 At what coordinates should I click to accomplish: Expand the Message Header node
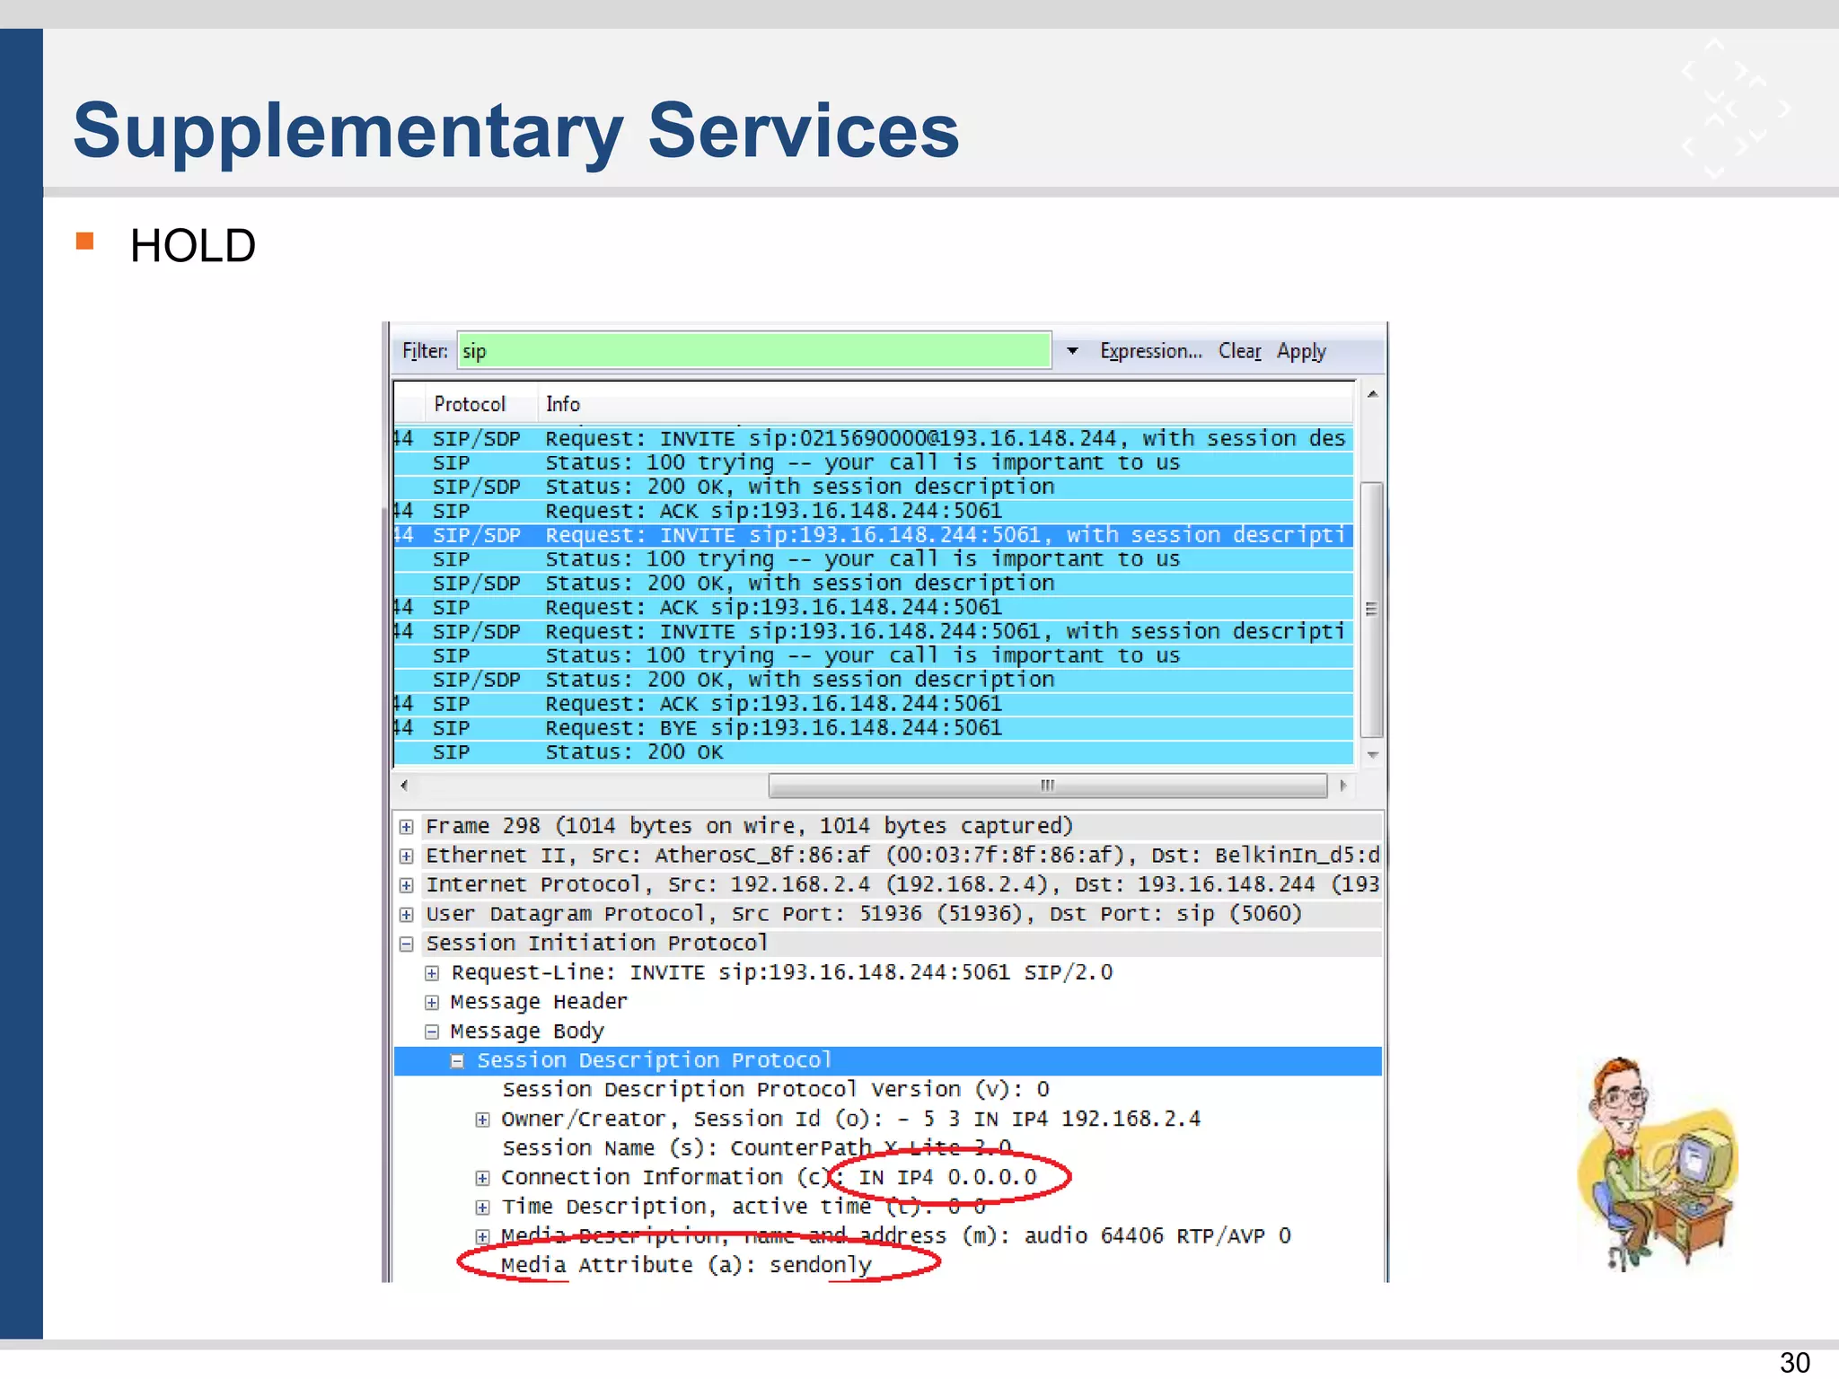click(x=432, y=1002)
